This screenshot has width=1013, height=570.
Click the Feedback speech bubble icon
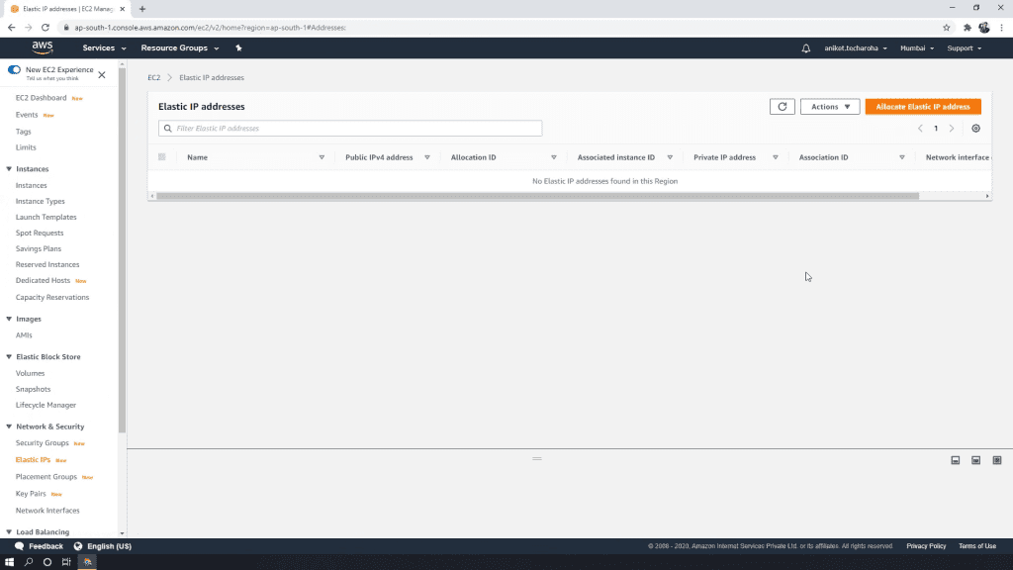pyautogui.click(x=20, y=546)
